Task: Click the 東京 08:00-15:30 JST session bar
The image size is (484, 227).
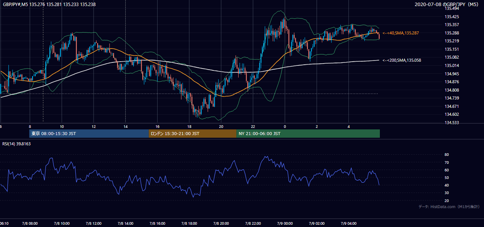Action: [x=89, y=134]
